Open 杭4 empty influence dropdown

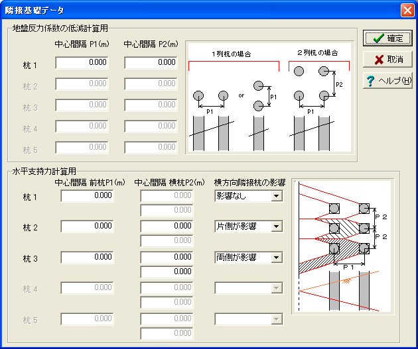277,288
